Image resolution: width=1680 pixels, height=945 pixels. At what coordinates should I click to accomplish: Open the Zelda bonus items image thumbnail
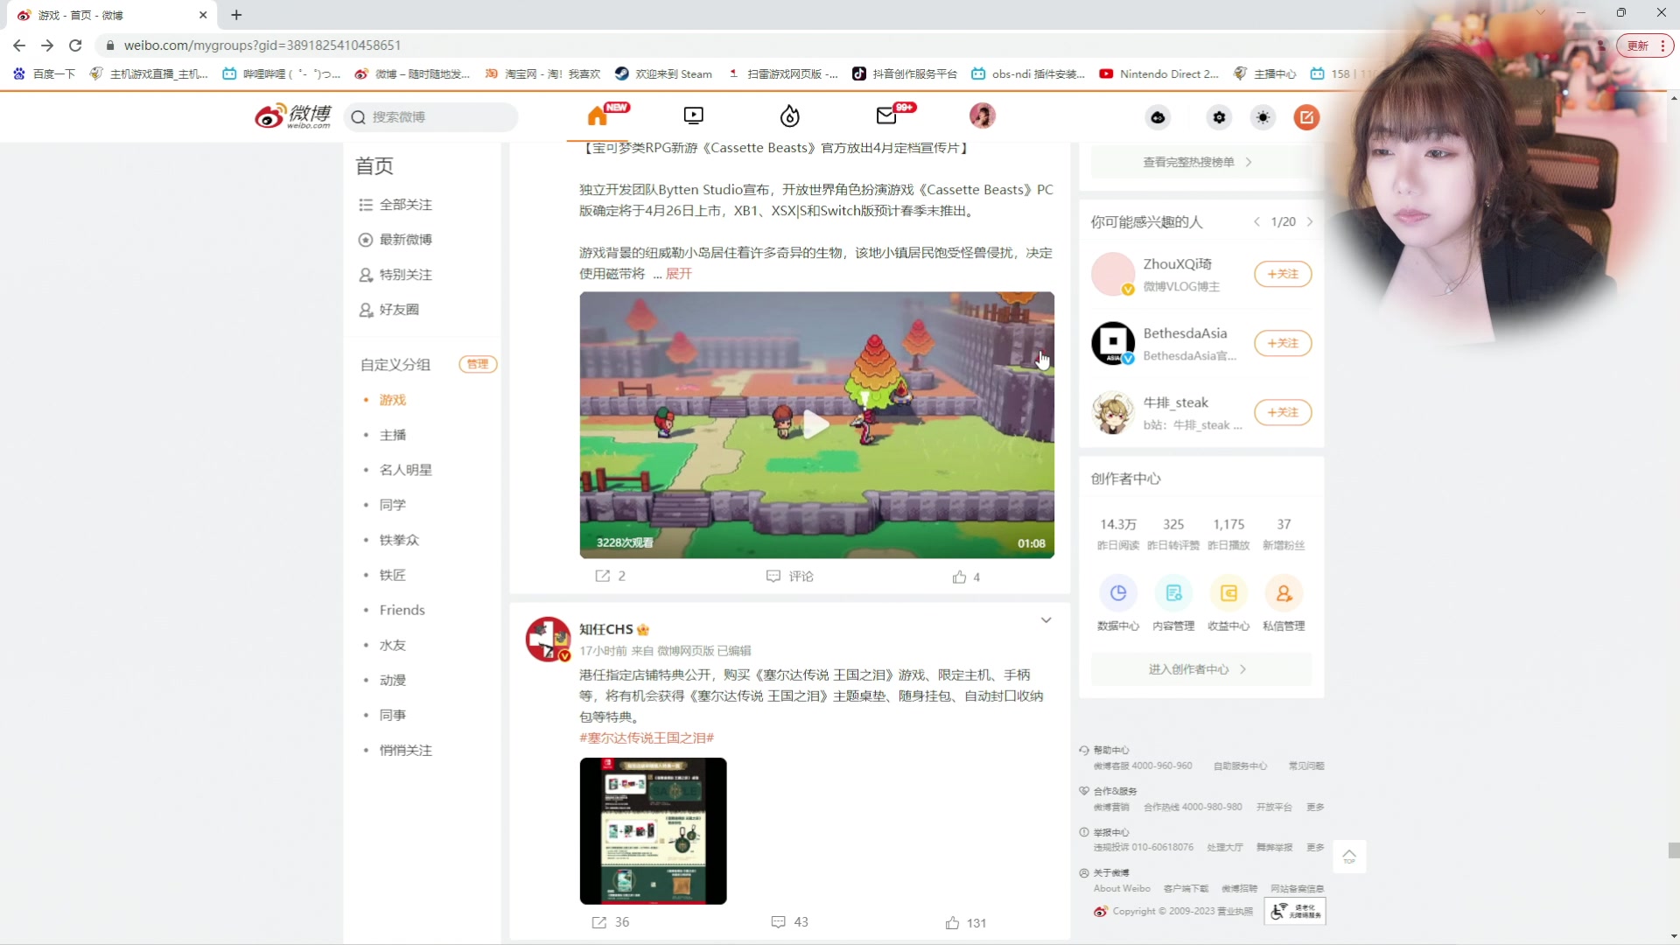coord(653,830)
